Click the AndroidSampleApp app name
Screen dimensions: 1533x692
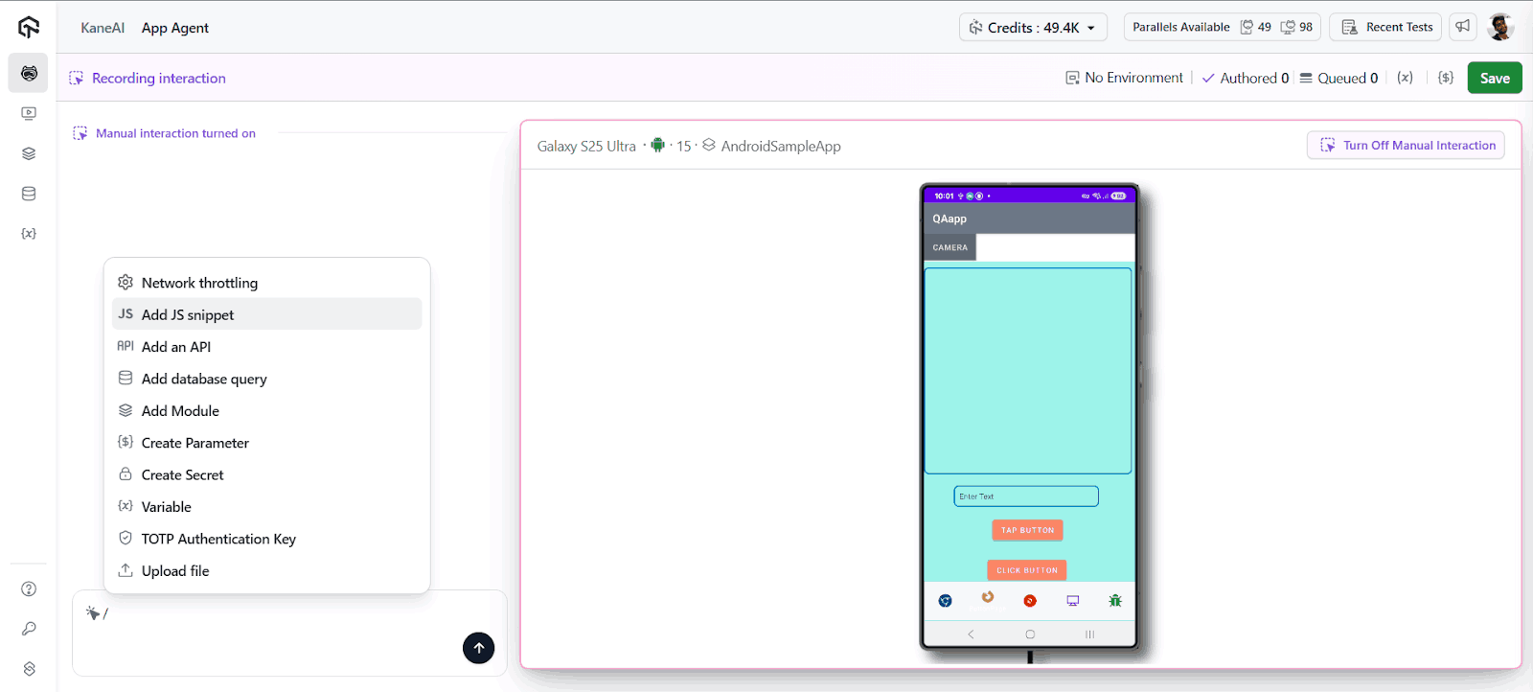pos(781,146)
